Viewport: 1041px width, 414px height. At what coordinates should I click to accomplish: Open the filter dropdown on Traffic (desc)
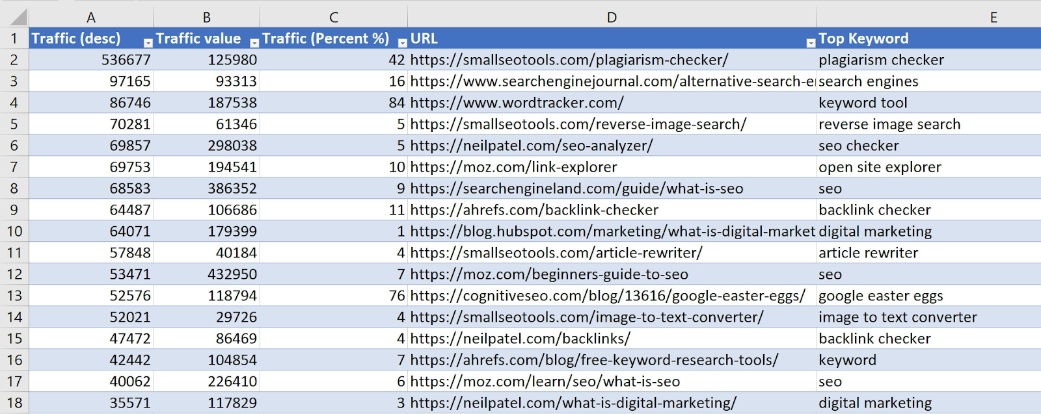pyautogui.click(x=148, y=42)
